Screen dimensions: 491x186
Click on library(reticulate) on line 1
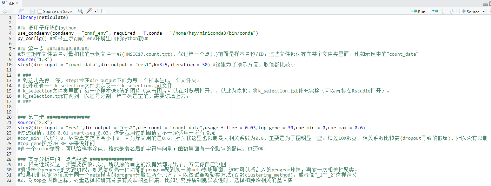43,17
